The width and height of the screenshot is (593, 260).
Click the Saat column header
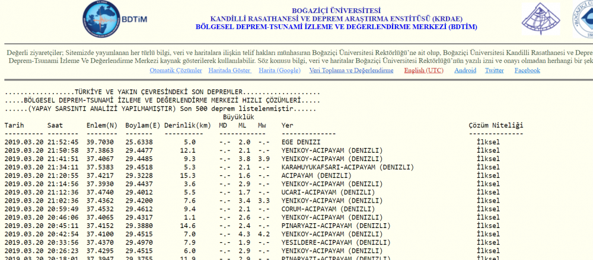pos(55,126)
